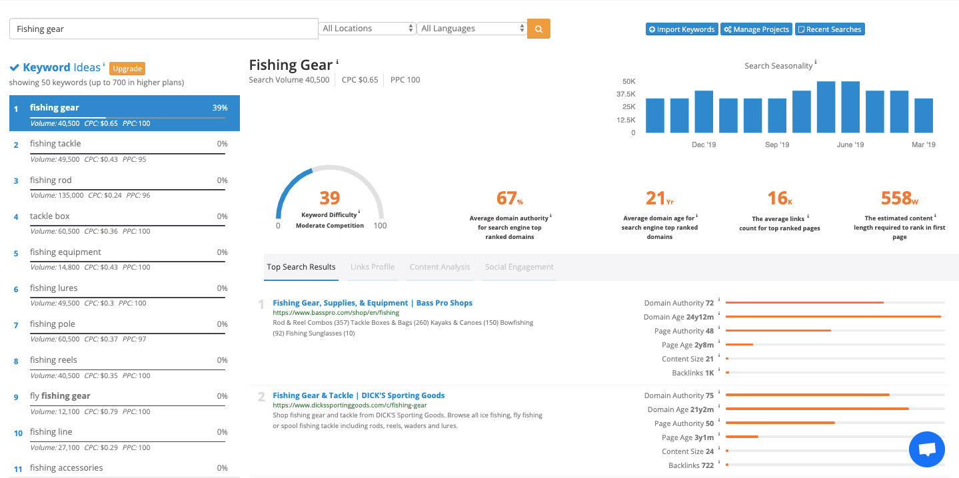
Task: Click the basspro.com URL link
Action: [336, 313]
